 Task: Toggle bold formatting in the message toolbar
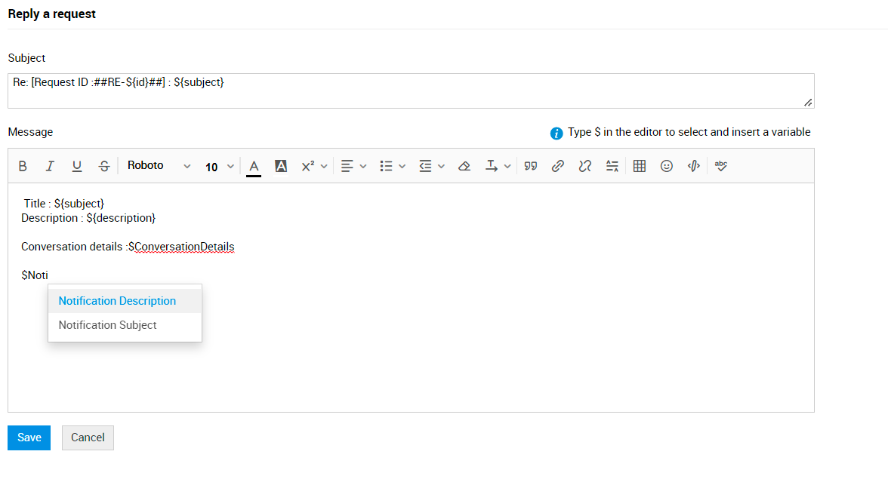point(23,166)
